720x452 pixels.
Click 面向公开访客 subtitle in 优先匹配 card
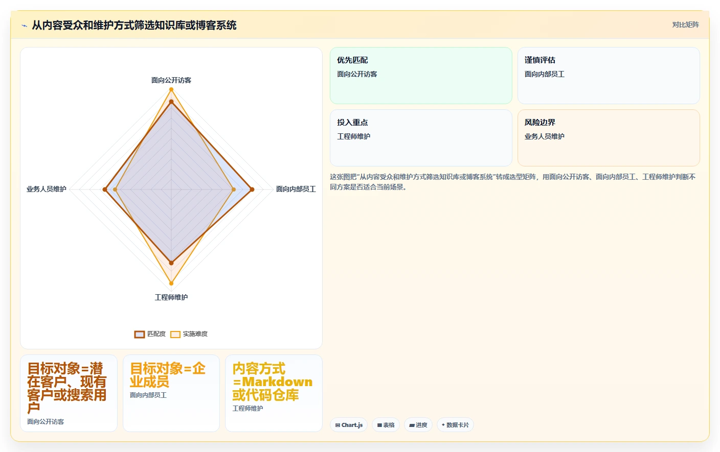tap(357, 74)
